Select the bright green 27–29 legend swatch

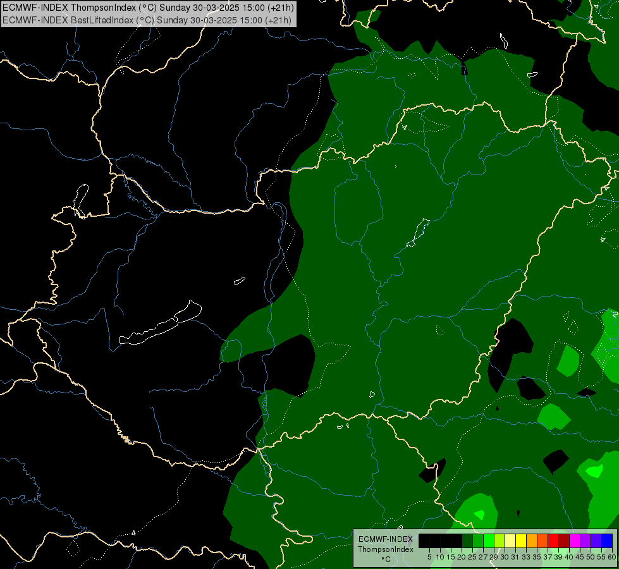[489, 541]
